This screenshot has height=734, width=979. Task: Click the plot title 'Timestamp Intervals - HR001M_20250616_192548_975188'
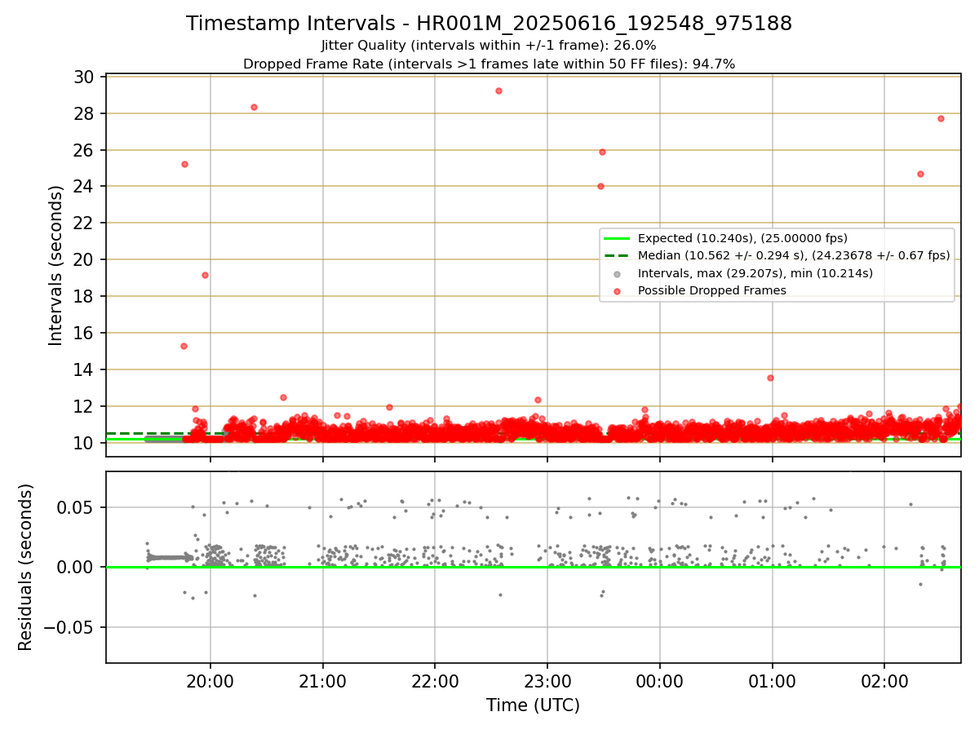[489, 24]
